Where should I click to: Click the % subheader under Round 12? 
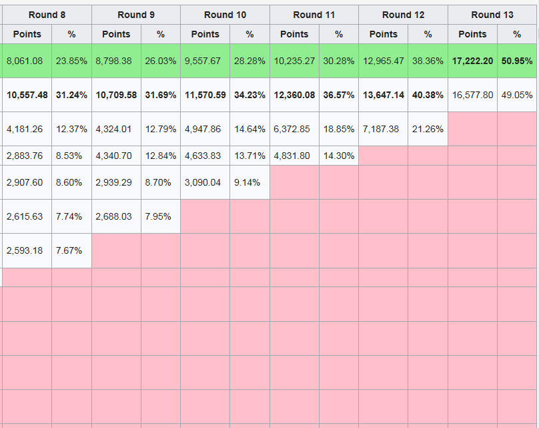pyautogui.click(x=428, y=34)
